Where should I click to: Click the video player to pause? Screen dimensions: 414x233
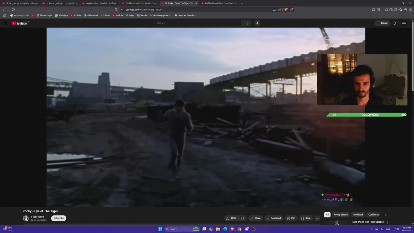click(x=206, y=117)
